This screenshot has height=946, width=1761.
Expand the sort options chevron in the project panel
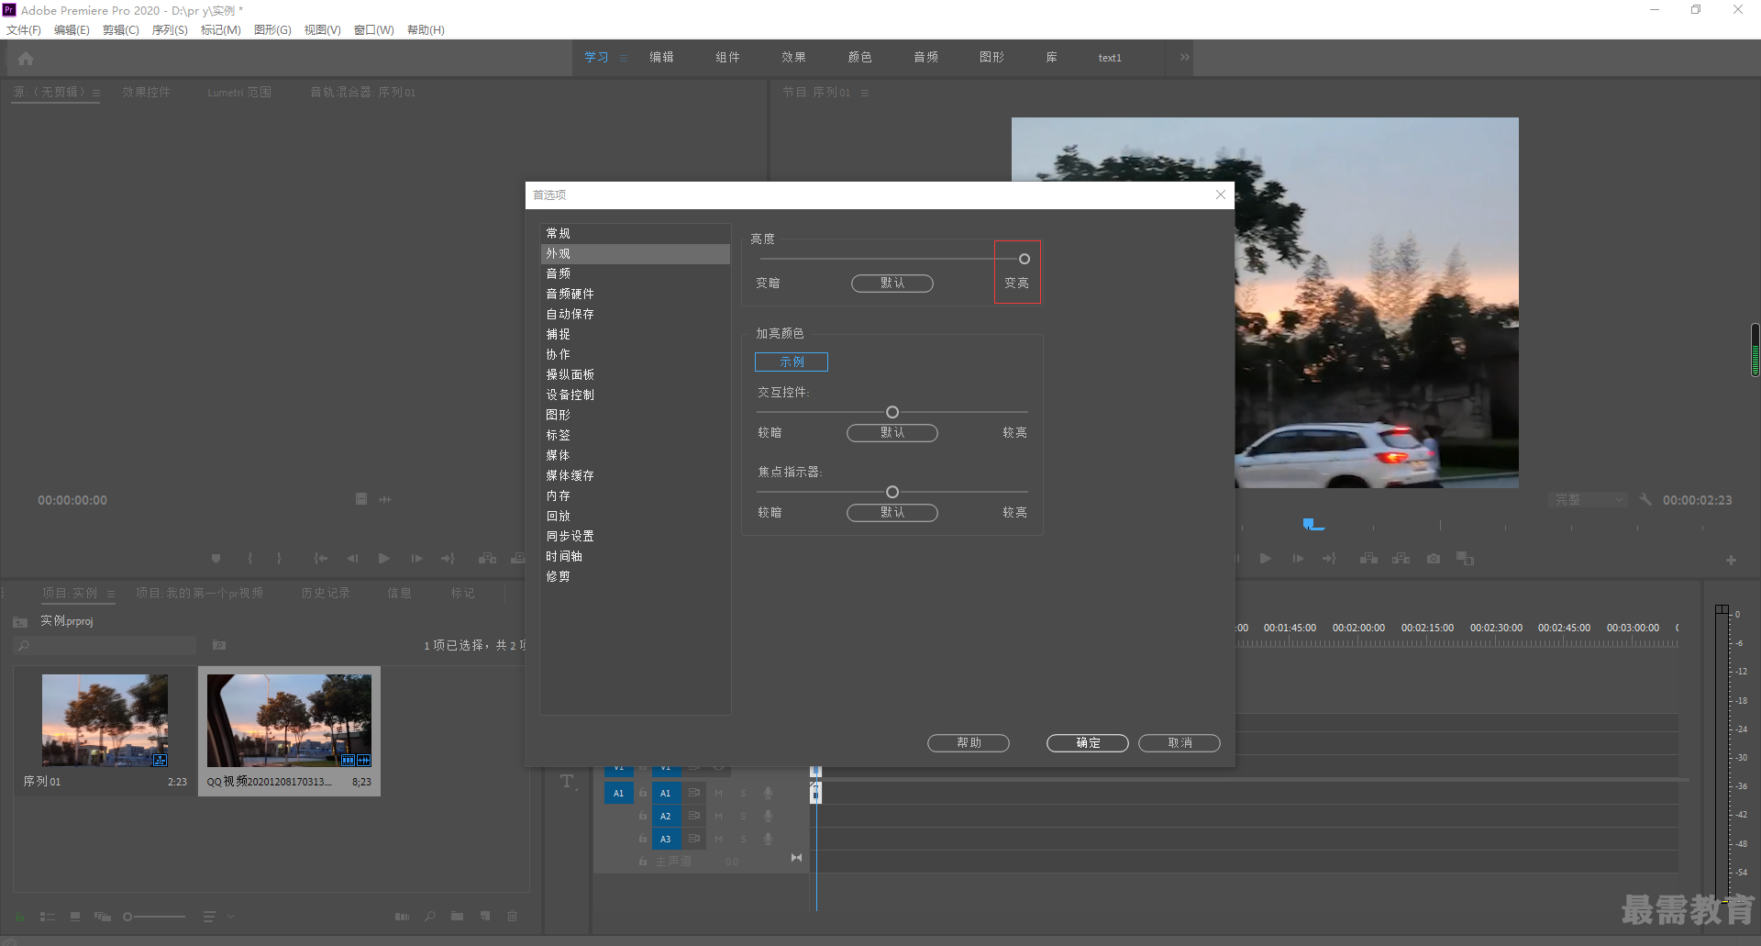tap(231, 917)
